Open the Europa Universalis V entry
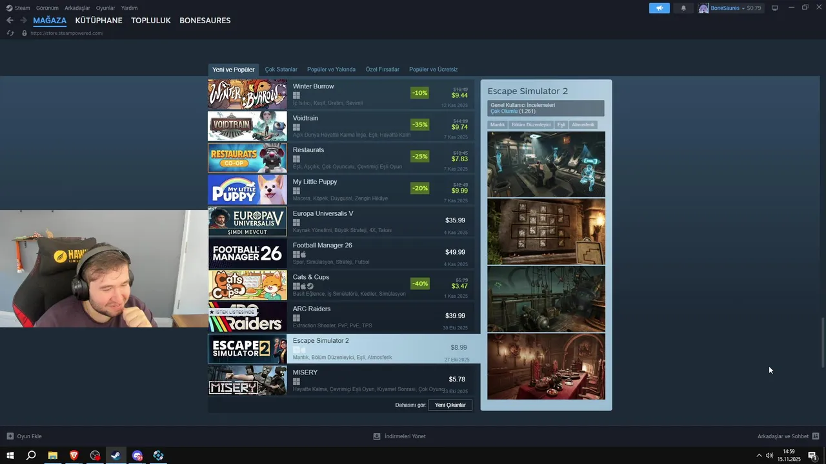The image size is (826, 464). point(341,221)
